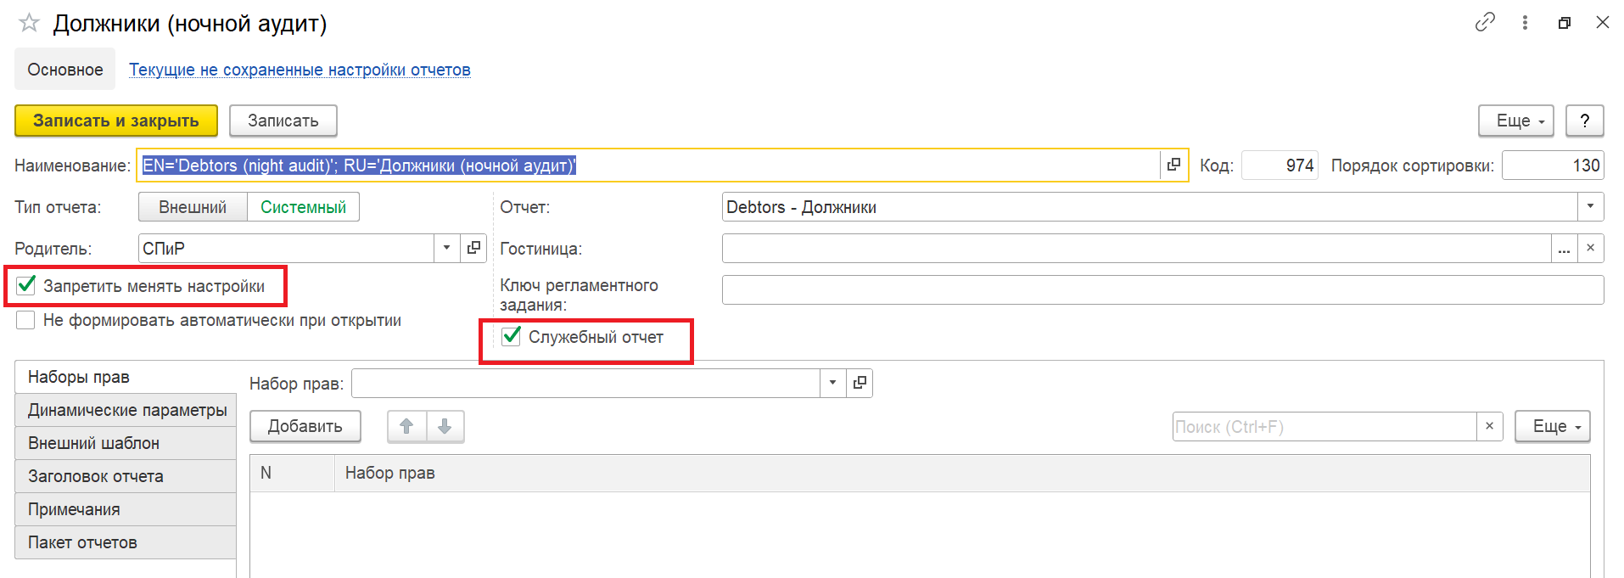Move rights set row up arrow

click(x=406, y=426)
